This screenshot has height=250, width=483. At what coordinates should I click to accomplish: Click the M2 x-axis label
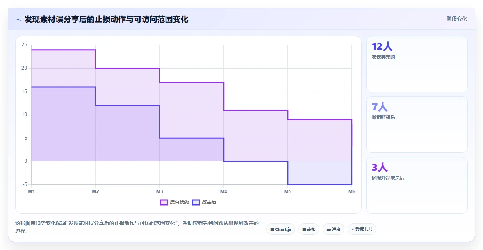click(95, 191)
